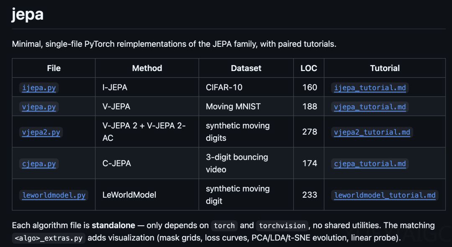Click the CIFAR-10 dataset cell
Image resolution: width=452 pixels, height=247 pixels.
click(224, 87)
